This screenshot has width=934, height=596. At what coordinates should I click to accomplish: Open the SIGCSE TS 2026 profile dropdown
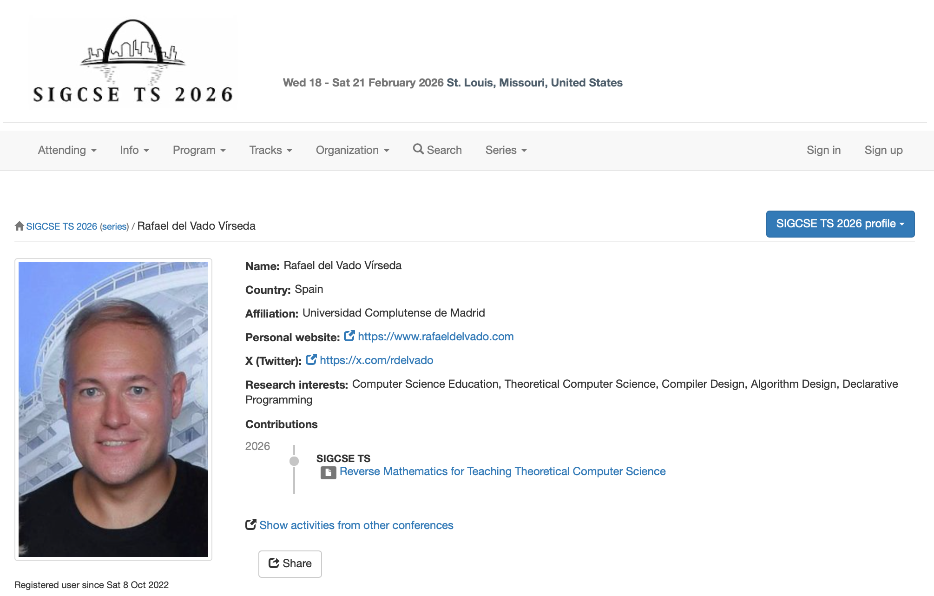pyautogui.click(x=840, y=224)
